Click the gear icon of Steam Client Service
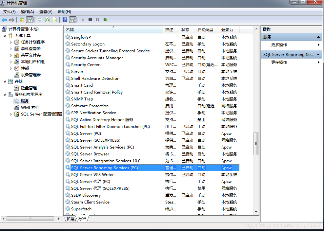Image resolution: width=324 pixels, height=231 pixels. (x=68, y=202)
